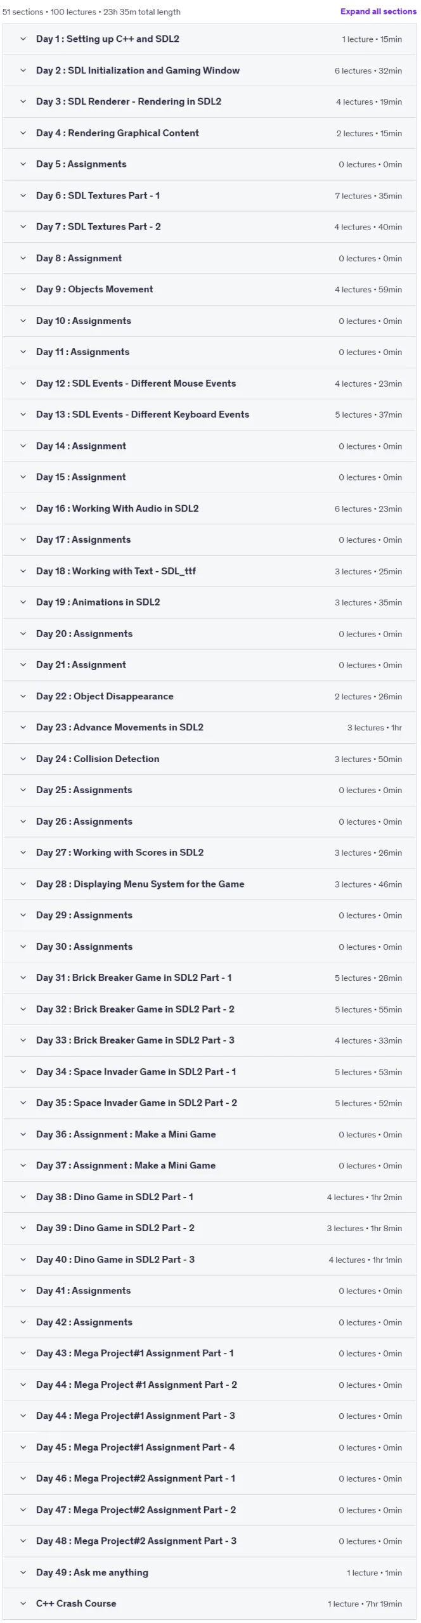Screen dimensions: 421x1623
Task: Open Day 31 Brick Breaker Game Part 1
Action: pyautogui.click(x=209, y=978)
